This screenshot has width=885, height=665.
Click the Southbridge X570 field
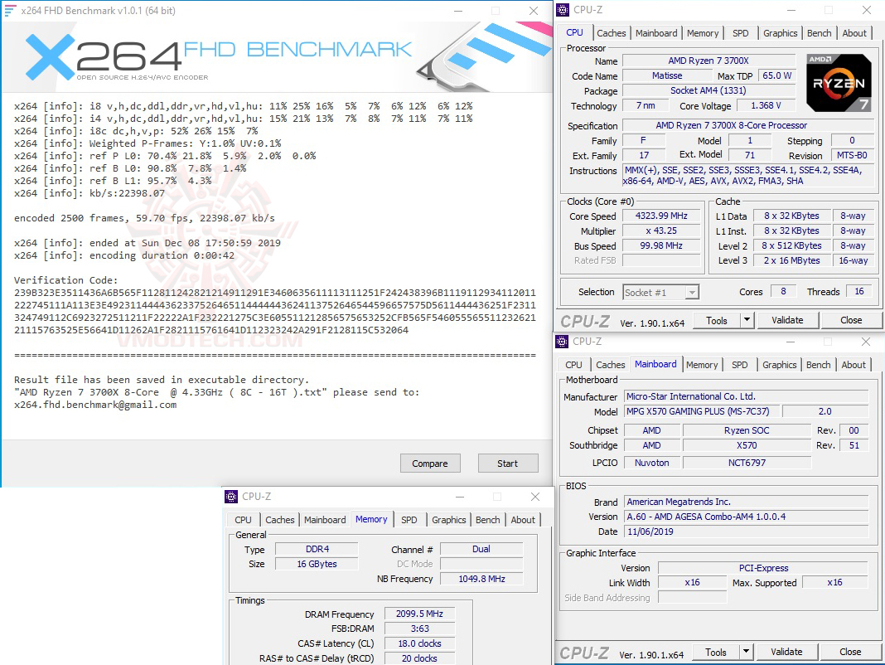point(747,445)
